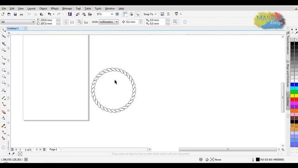Image resolution: width=298 pixels, height=168 pixels.
Task: Toggle Show Guidelines button
Action: click(138, 14)
